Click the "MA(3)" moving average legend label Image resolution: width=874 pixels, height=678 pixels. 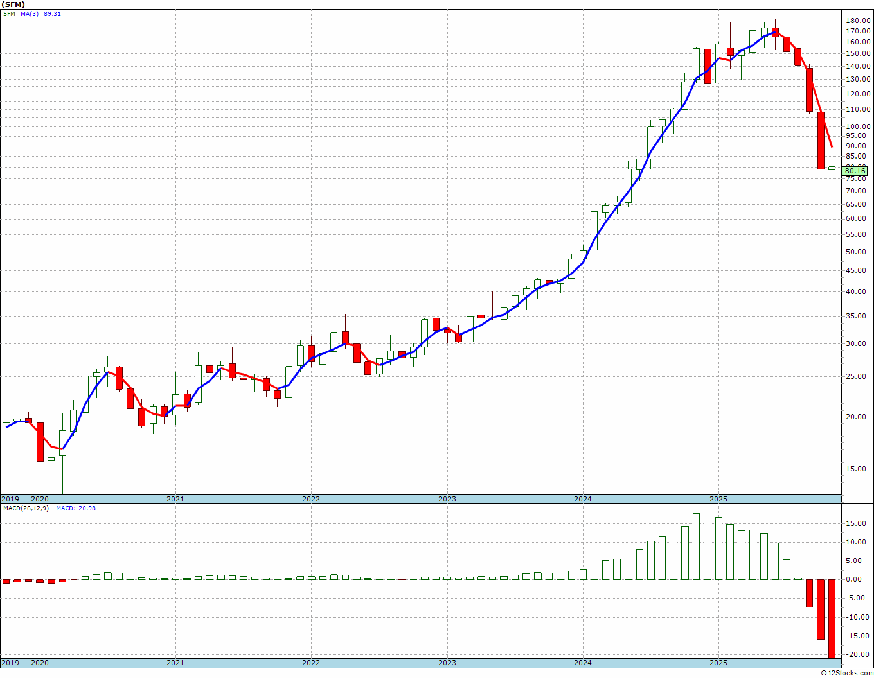[x=30, y=14]
